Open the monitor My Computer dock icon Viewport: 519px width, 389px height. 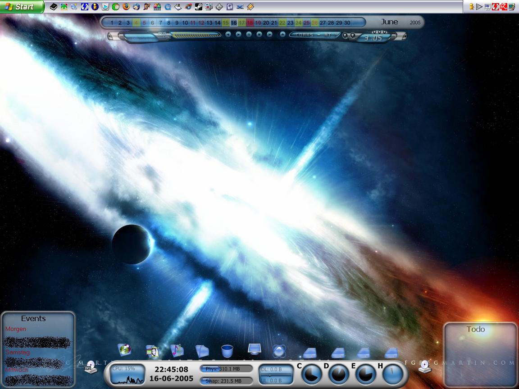254,349
